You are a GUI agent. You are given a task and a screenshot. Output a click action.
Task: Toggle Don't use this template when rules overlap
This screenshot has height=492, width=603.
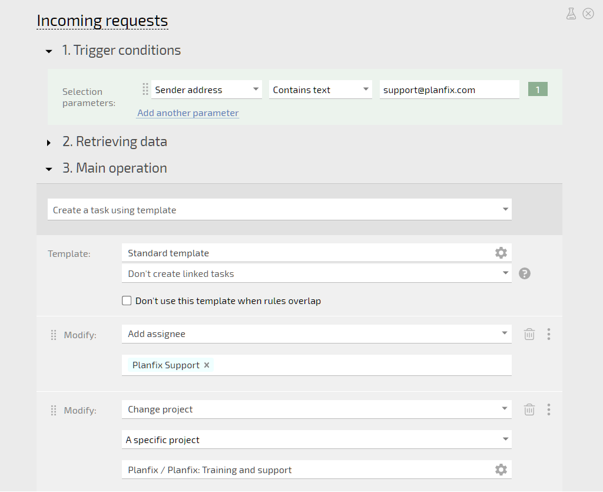(127, 301)
